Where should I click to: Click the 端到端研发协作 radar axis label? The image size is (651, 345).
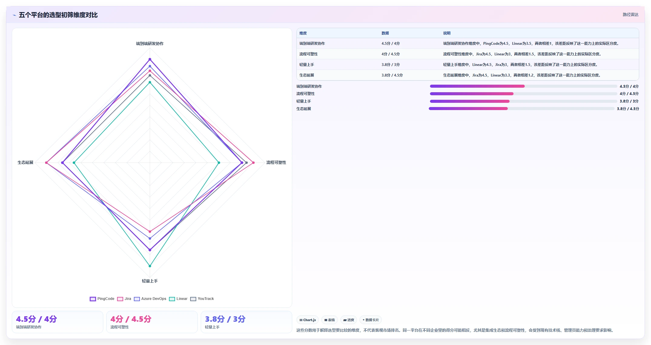click(x=150, y=44)
